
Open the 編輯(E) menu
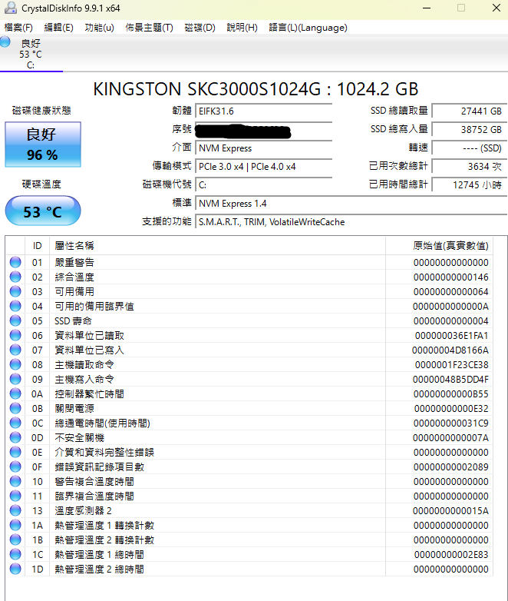(x=58, y=28)
